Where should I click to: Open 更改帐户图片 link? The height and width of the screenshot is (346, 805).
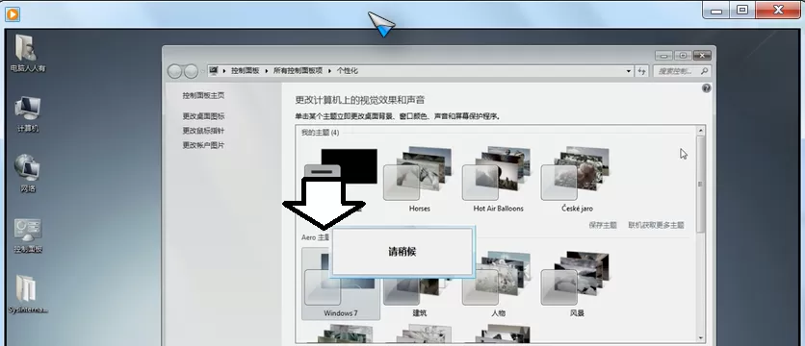click(203, 145)
